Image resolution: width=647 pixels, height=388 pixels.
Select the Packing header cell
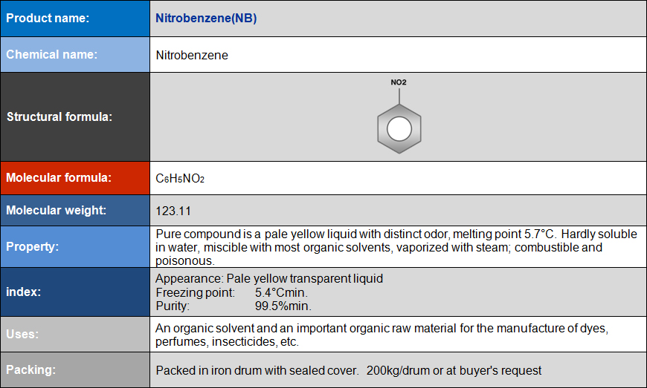[x=75, y=369]
